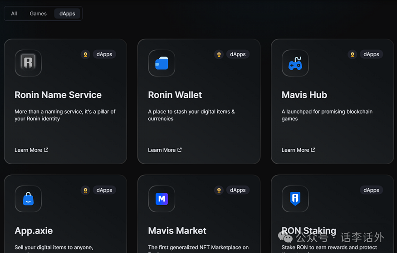
Task: Click the App.axie shopping bag icon
Action: click(x=28, y=199)
